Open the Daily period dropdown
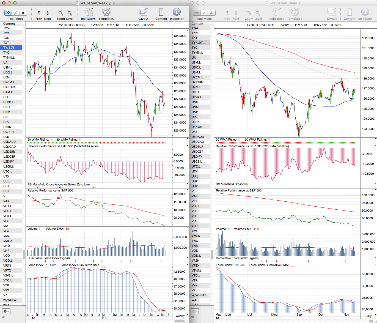The width and height of the screenshot is (377, 323). point(370,316)
